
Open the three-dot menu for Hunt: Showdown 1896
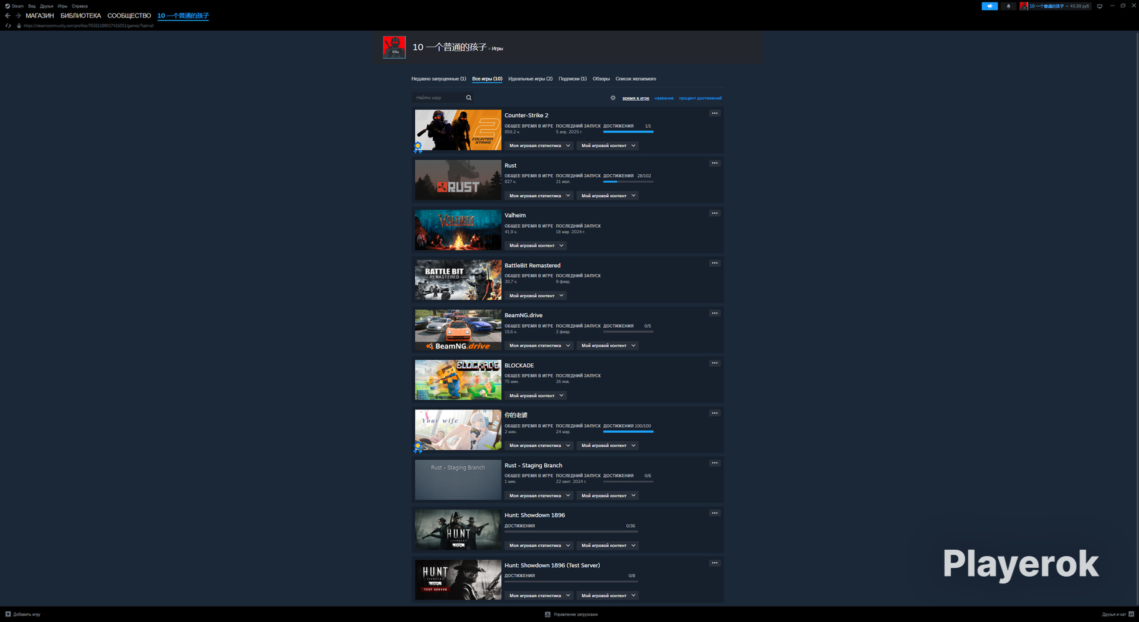click(715, 513)
